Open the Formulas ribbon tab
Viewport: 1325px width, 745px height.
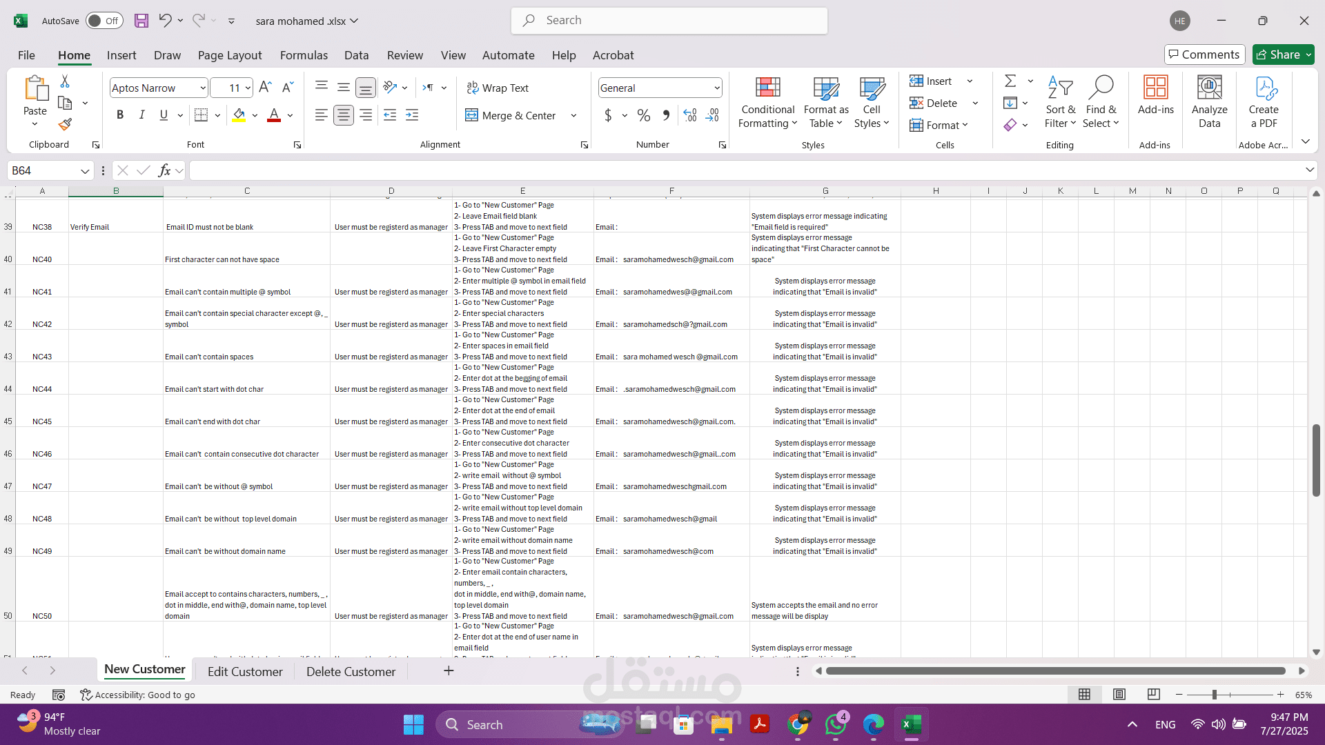pyautogui.click(x=304, y=55)
